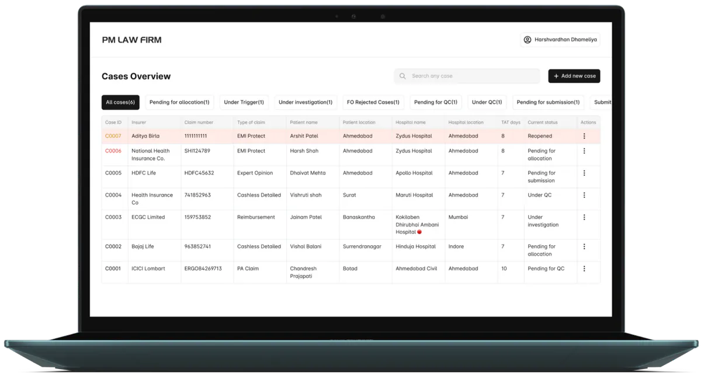
Task: Open actions menu for case C0006
Action: tap(584, 151)
